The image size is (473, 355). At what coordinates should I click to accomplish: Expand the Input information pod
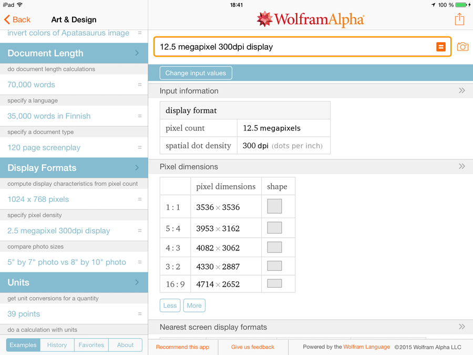[461, 90]
